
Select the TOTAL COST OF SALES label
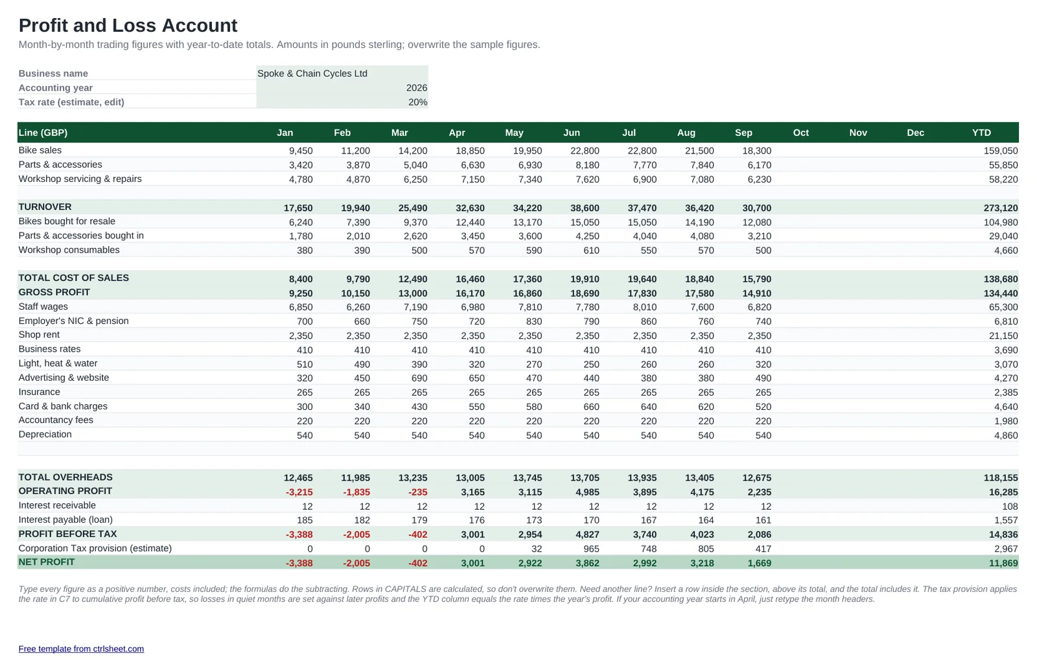[x=73, y=277]
